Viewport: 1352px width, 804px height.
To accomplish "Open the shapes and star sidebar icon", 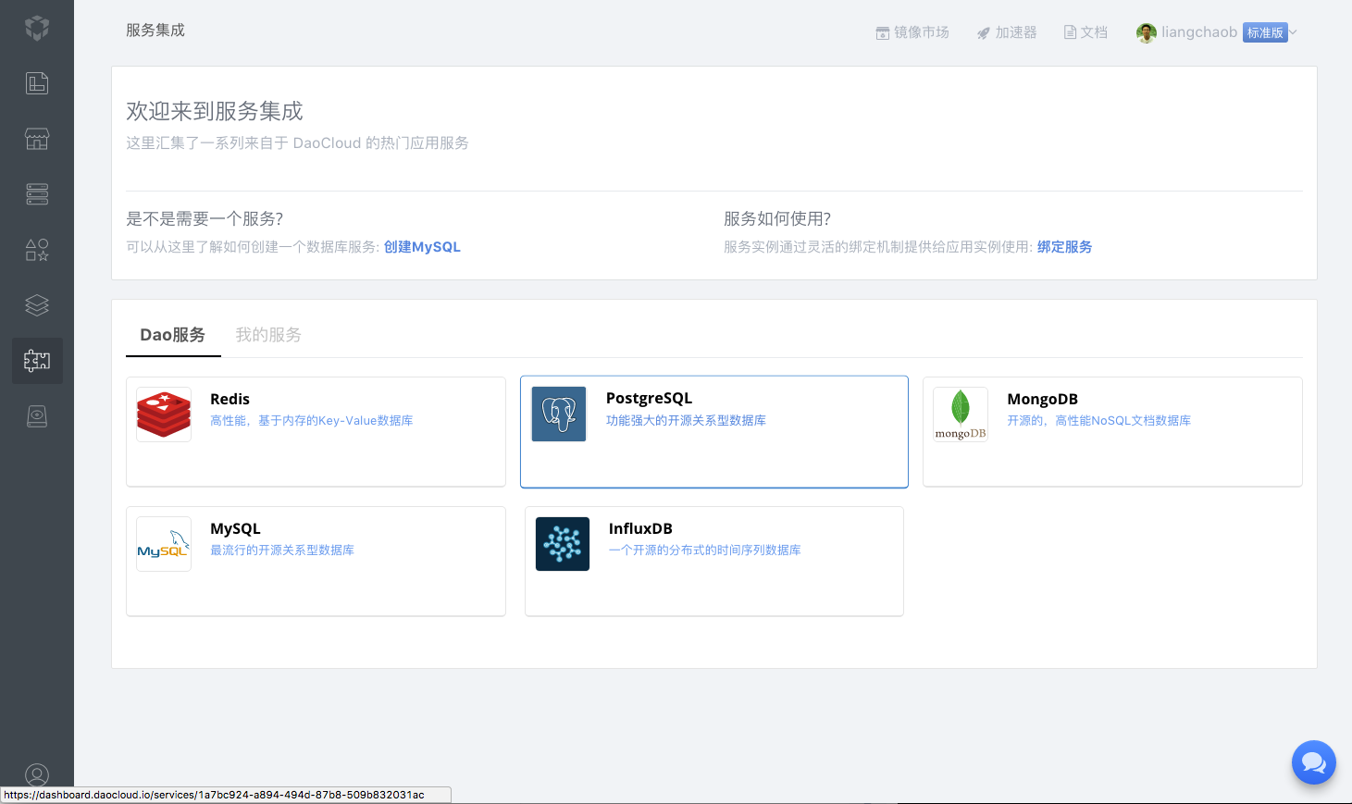I will [37, 250].
